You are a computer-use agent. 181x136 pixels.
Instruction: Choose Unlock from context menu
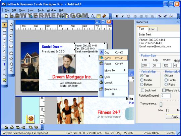click(x=113, y=83)
